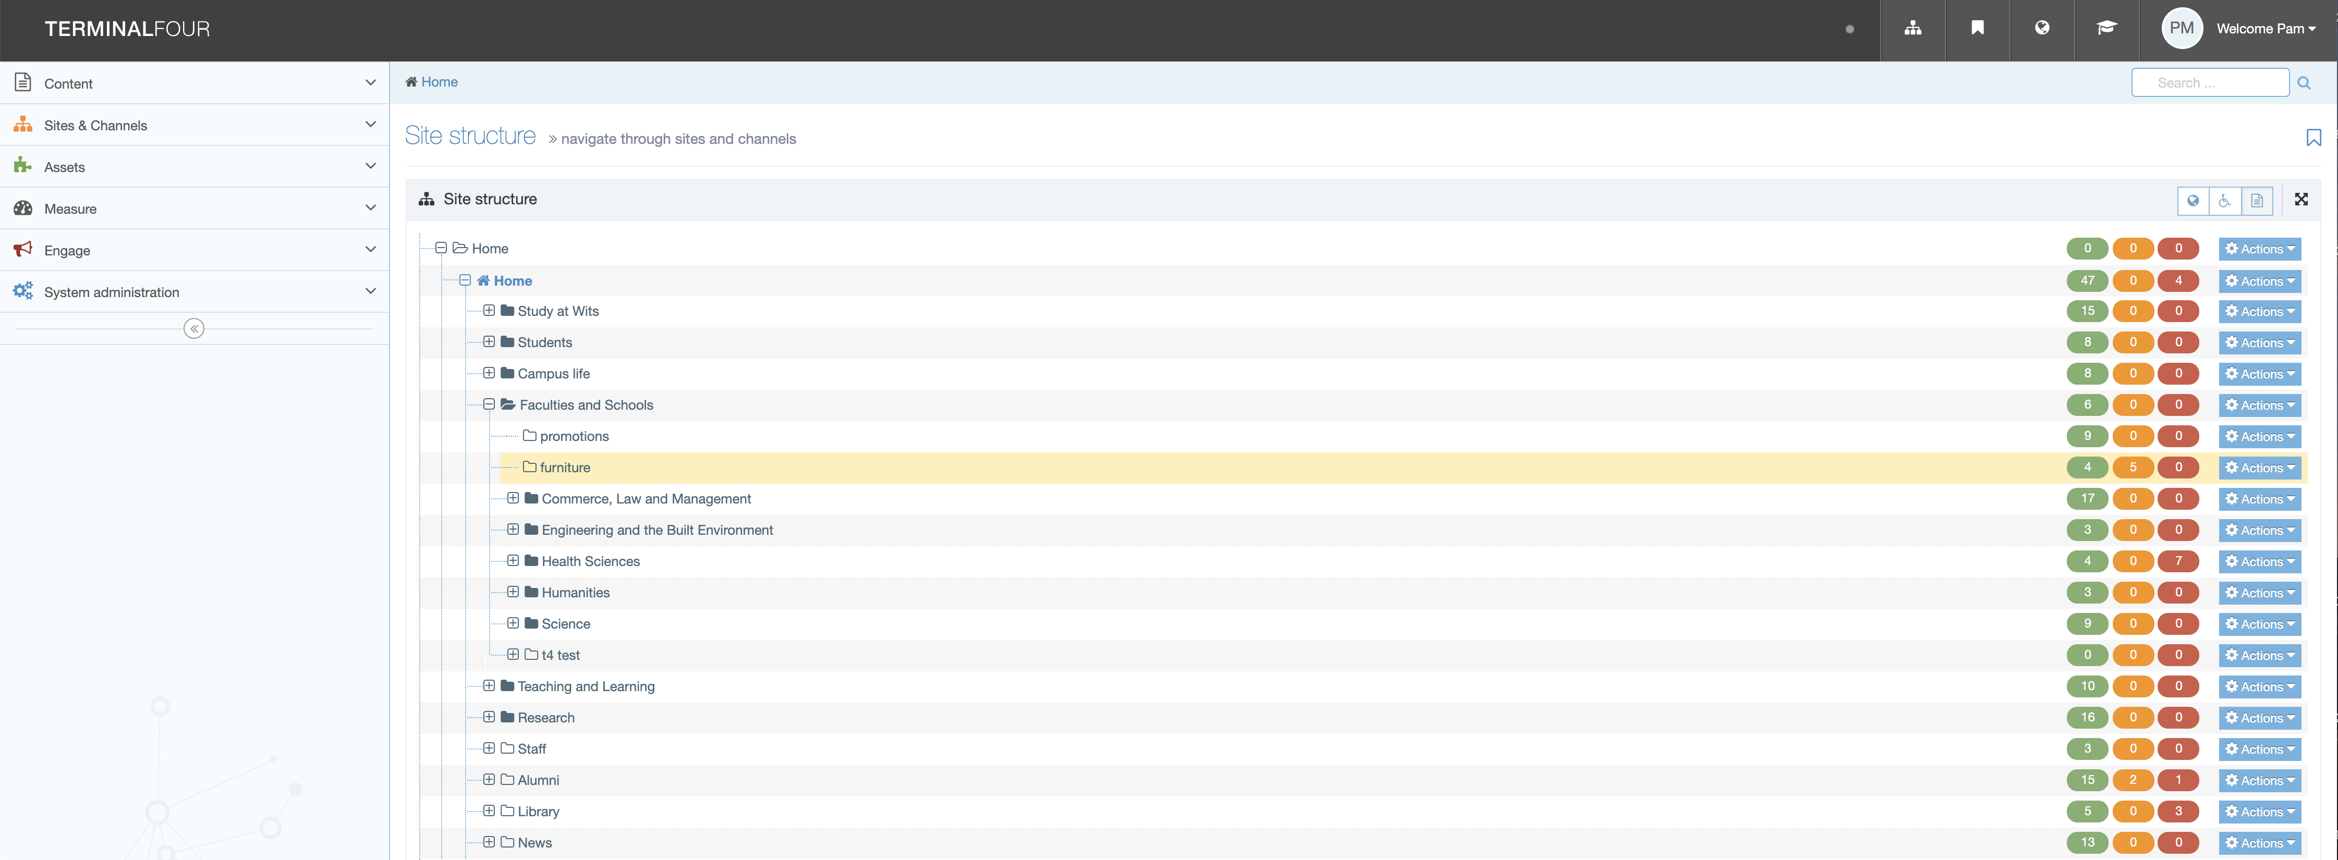Open graduation cap learning icon
Viewport: 2338px width, 860px height.
[2105, 28]
